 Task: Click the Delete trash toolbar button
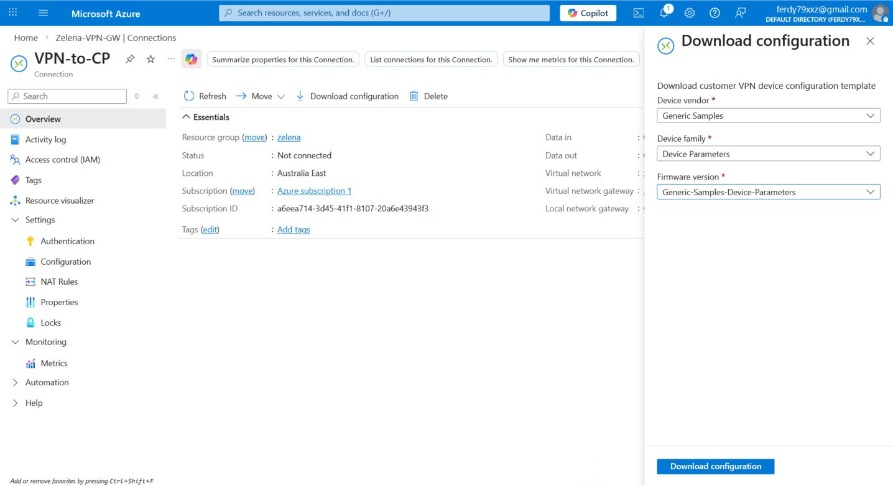(428, 96)
